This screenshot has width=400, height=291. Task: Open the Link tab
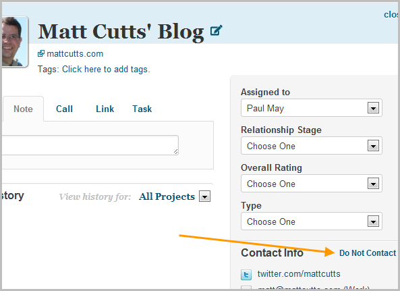[x=105, y=109]
